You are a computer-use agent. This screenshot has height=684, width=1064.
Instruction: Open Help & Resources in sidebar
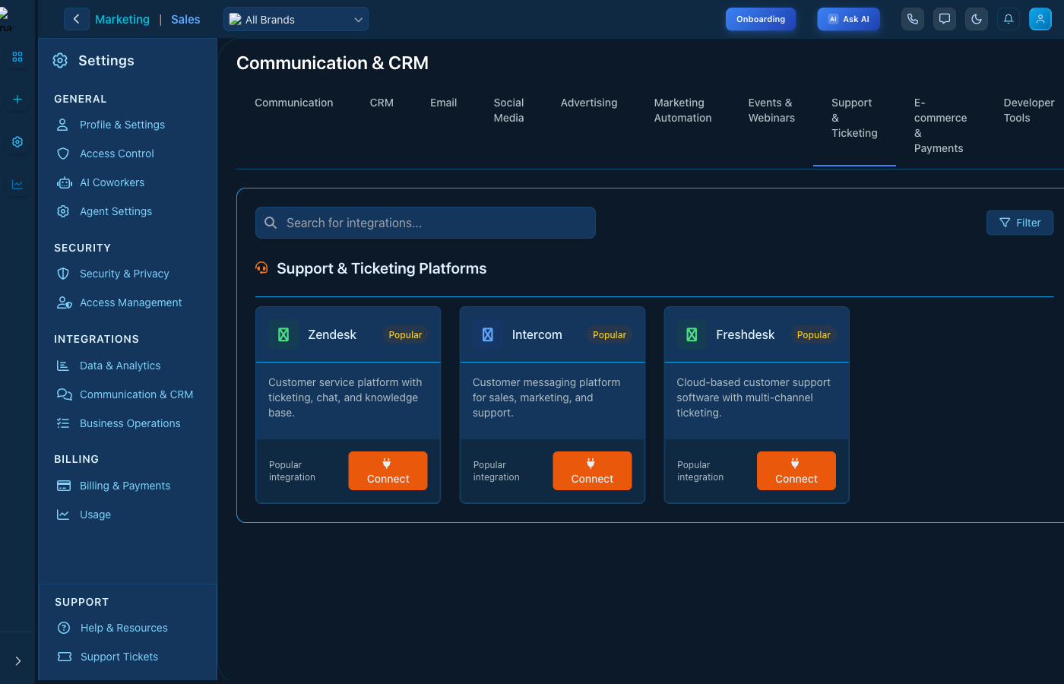tap(124, 628)
